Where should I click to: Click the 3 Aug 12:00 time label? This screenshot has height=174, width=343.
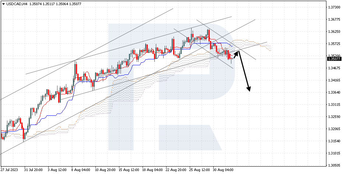[x=56, y=170]
